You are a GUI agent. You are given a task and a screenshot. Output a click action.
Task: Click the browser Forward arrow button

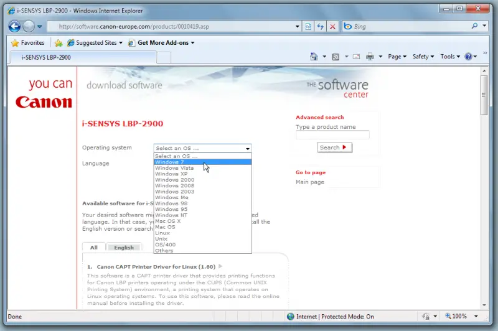point(29,26)
